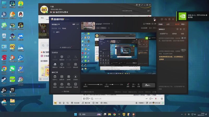Switch to 在线用户(1) tab
This screenshot has height=117, width=209.
coord(164,34)
